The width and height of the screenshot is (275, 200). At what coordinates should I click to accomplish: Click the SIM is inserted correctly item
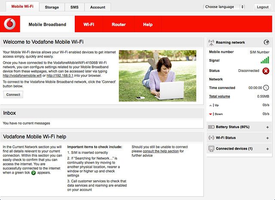point(88,152)
